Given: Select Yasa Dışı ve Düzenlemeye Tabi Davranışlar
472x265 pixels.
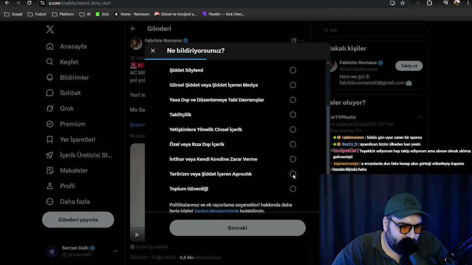Looking at the screenshot, I should coord(293,100).
